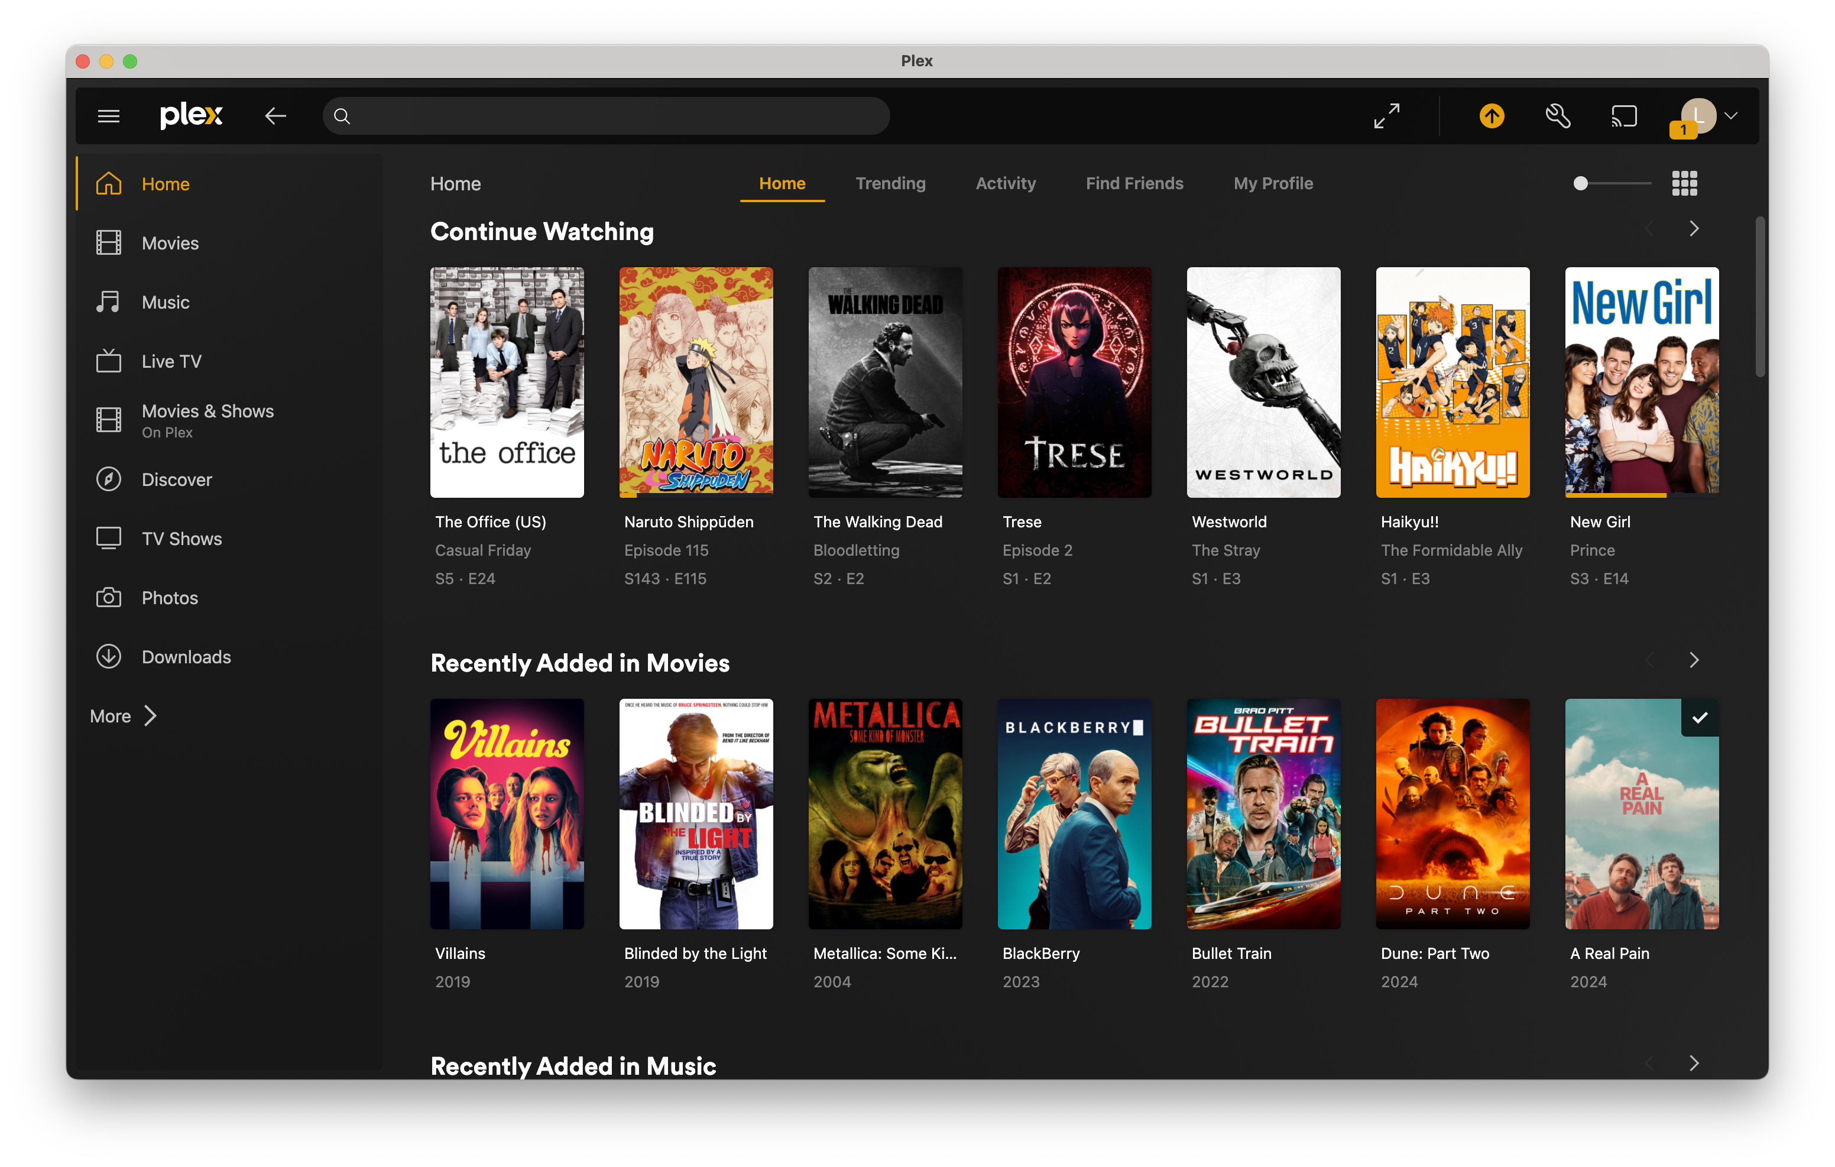Screen dimensions: 1835x1167
Task: Click the Discover compass icon
Action: point(108,479)
